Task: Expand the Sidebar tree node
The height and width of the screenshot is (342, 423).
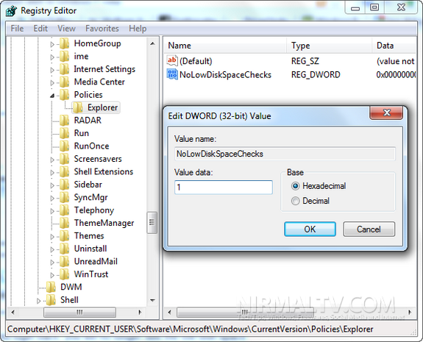Action: click(52, 185)
